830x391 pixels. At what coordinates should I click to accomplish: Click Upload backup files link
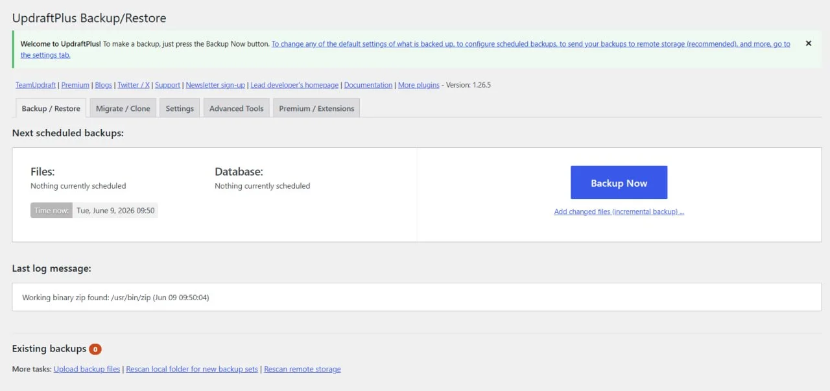point(87,370)
